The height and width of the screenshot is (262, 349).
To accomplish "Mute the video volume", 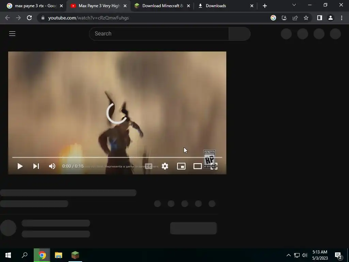I will tap(52, 166).
